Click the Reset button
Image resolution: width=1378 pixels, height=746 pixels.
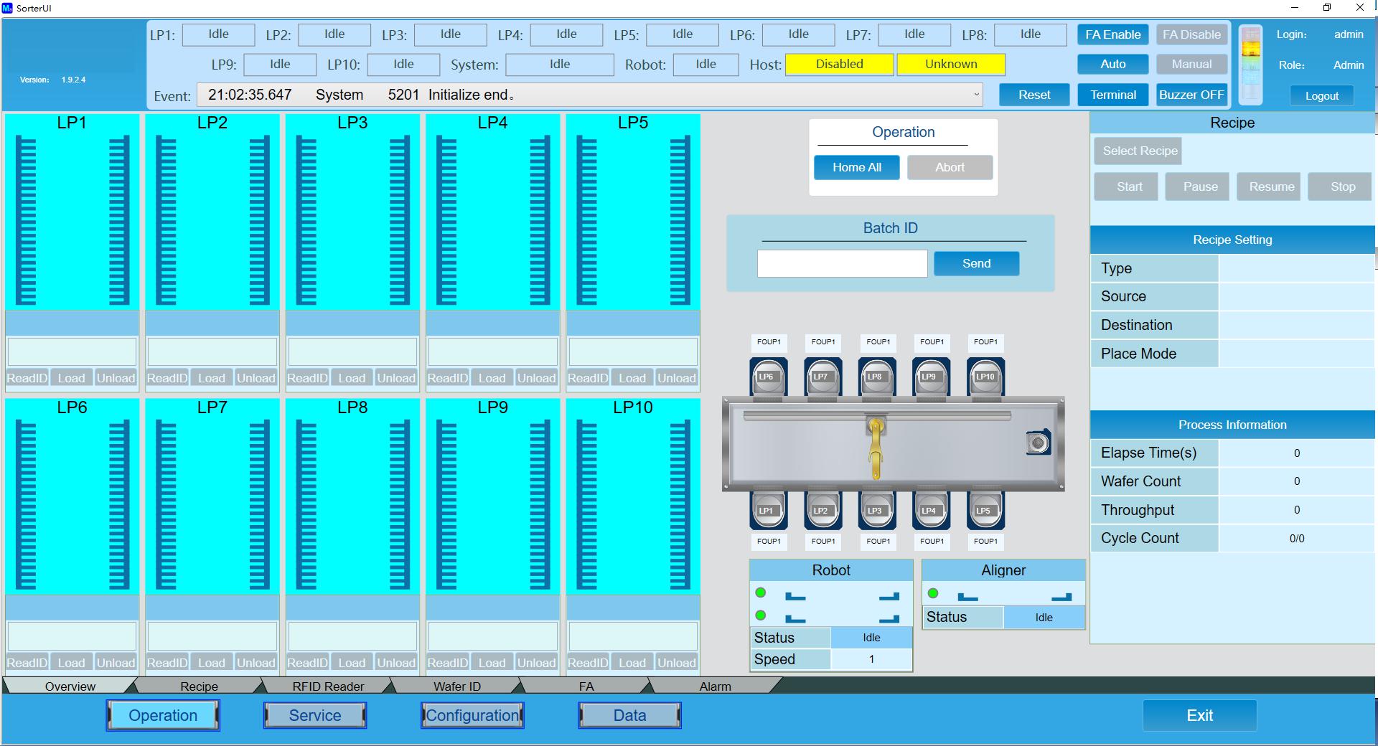point(1033,95)
